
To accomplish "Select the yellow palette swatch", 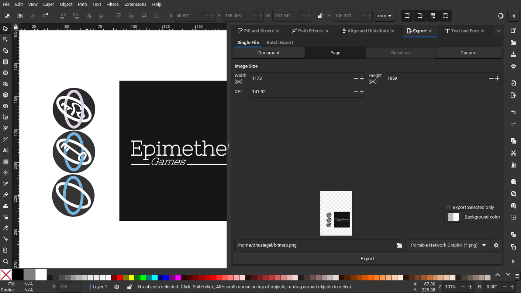I will [x=132, y=277].
